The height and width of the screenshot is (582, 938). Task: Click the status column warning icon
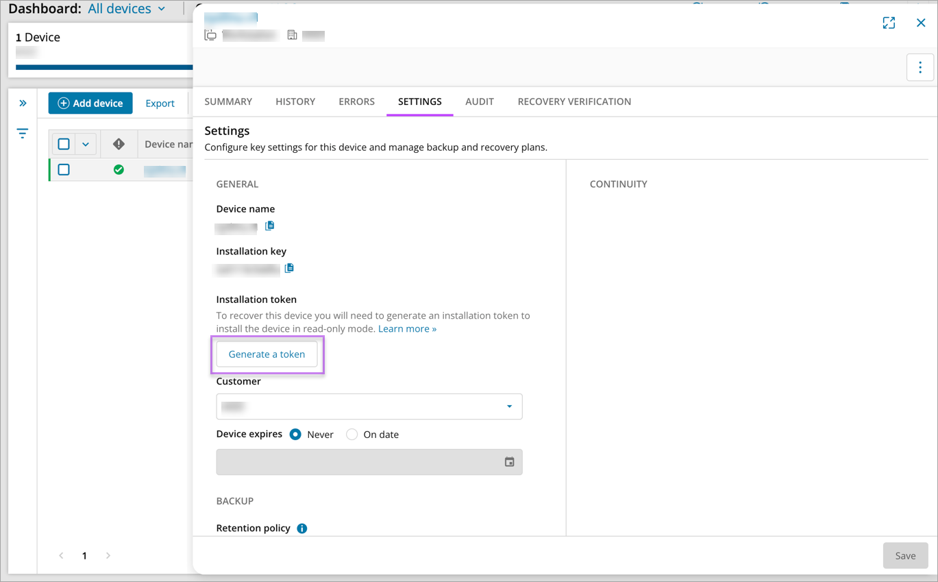119,144
